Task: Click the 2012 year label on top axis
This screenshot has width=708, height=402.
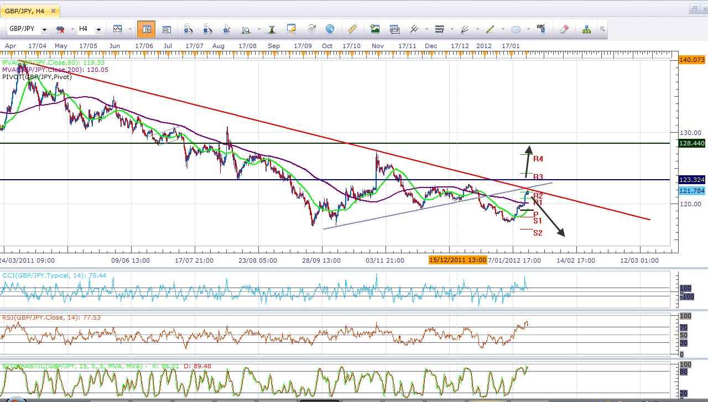Action: coord(484,46)
